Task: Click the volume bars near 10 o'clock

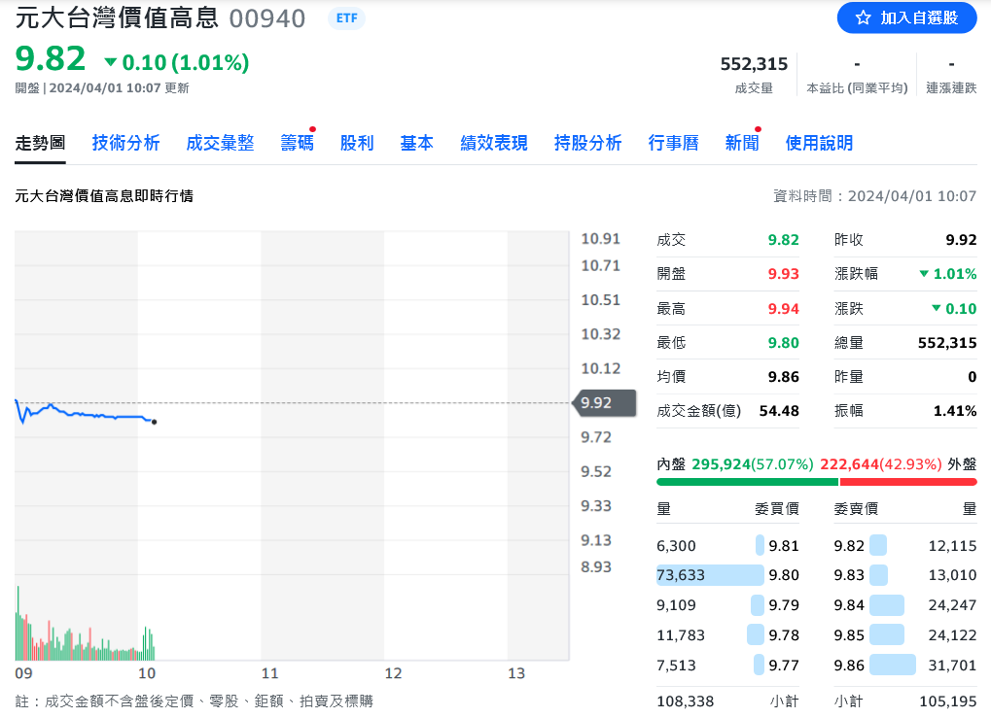Action: [x=149, y=643]
